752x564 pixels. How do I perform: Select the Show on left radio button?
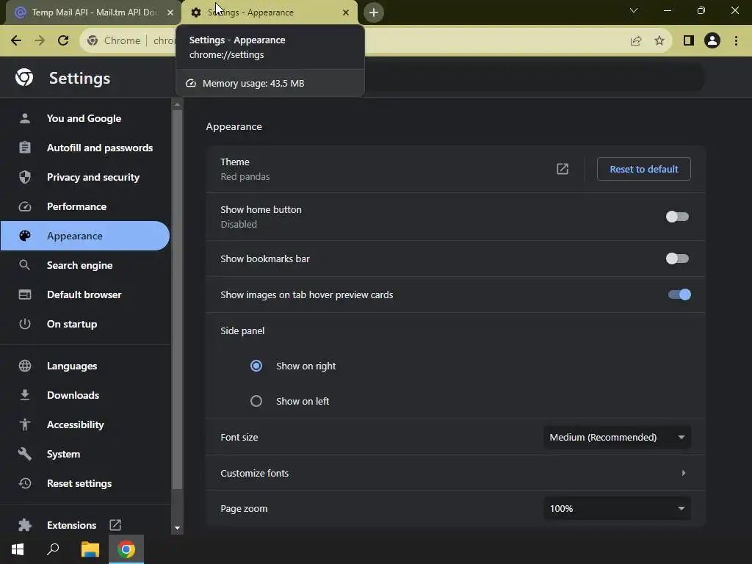[256, 401]
